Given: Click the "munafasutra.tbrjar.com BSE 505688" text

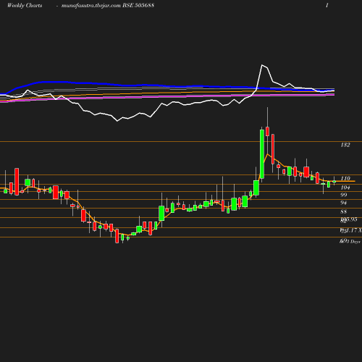Looking at the screenshot, I should click(108, 5).
